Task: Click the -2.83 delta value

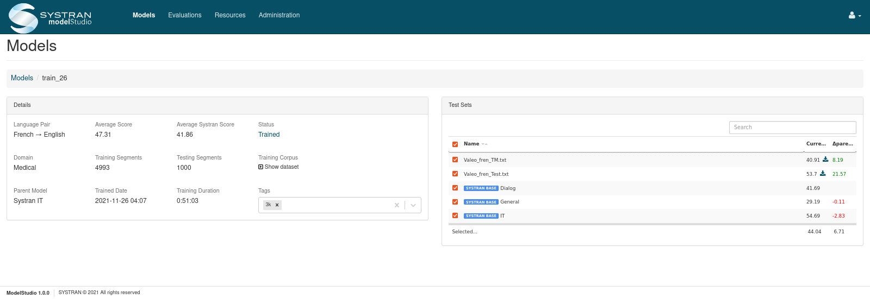Action: click(x=838, y=216)
